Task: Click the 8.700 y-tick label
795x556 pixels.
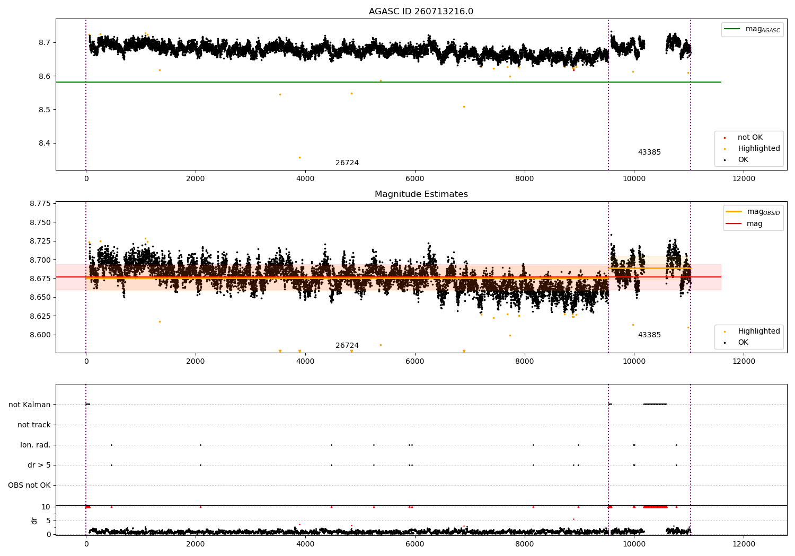Action: click(40, 260)
